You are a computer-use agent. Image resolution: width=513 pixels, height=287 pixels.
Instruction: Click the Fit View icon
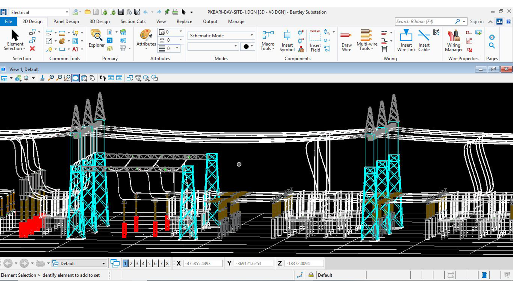click(x=76, y=78)
